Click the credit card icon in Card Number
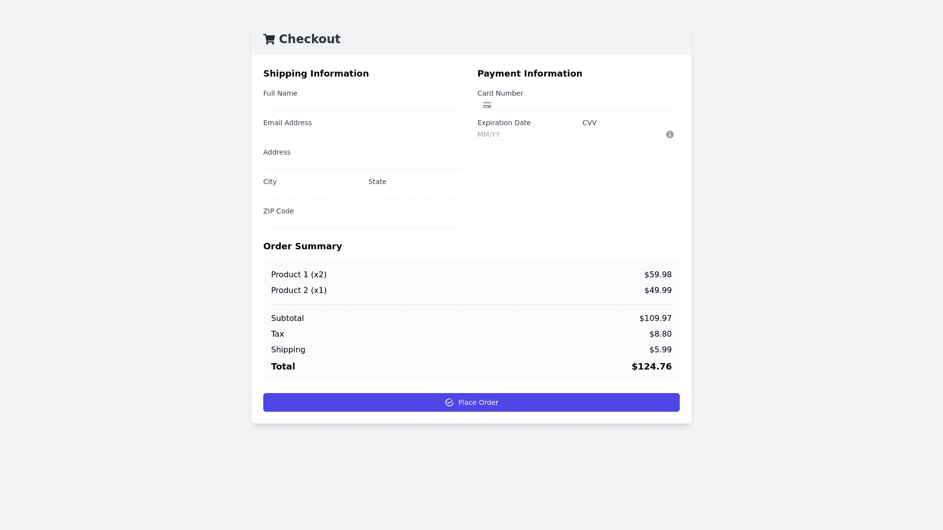This screenshot has width=943, height=530. [487, 106]
